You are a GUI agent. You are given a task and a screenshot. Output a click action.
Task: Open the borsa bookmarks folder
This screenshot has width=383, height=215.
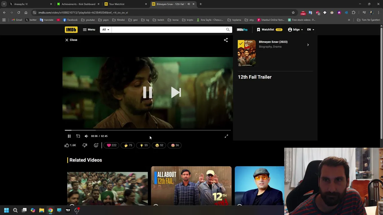click(x=173, y=20)
